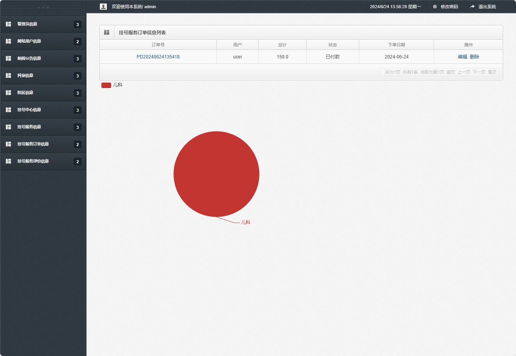Open the 挂号服务评价信息 menu item
This screenshot has width=516, height=356.
tap(33, 161)
